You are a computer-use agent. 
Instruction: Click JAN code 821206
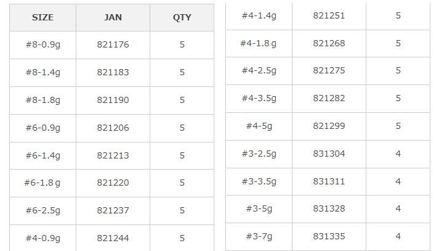(113, 128)
